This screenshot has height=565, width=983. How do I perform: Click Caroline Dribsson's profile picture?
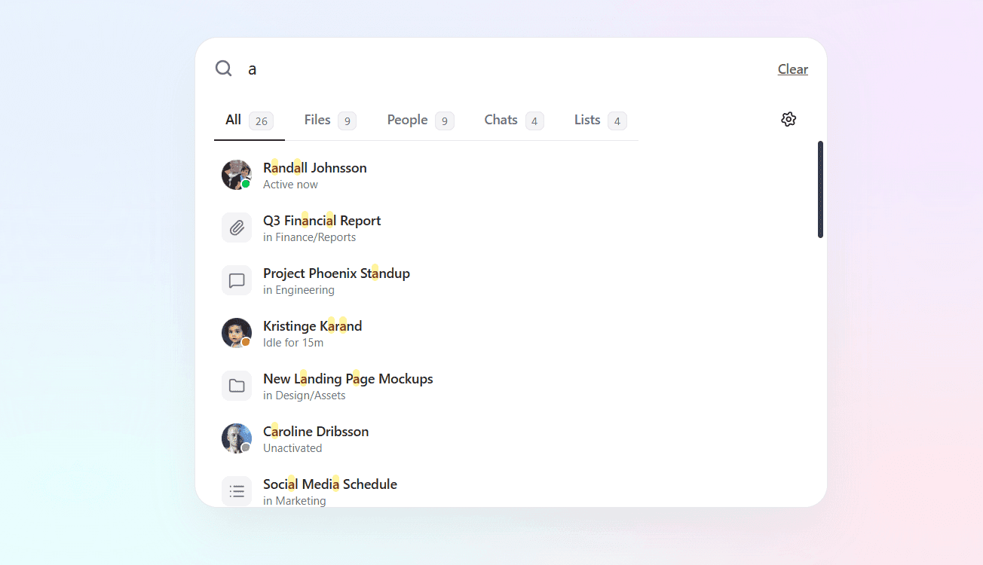(x=237, y=438)
